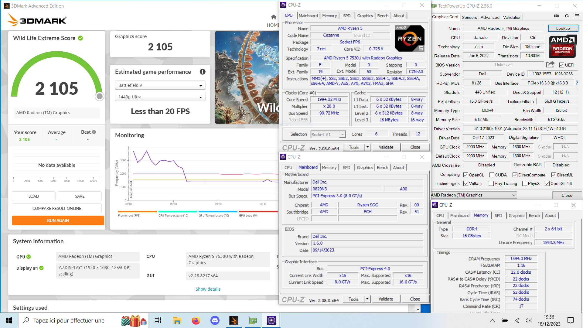The height and width of the screenshot is (328, 583).
Task: Click the Bus Interface question mark icon
Action: click(577, 83)
